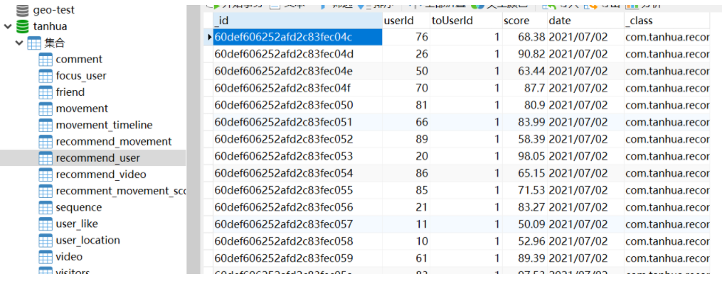722x281 pixels.
Task: Click the movement_timeline collection icon
Action: tap(46, 125)
